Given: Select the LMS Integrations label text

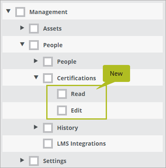Looking at the screenshot, I should click(81, 144).
